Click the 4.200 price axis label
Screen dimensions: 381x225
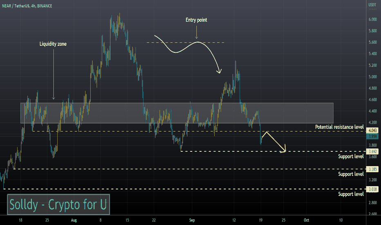pyautogui.click(x=372, y=123)
